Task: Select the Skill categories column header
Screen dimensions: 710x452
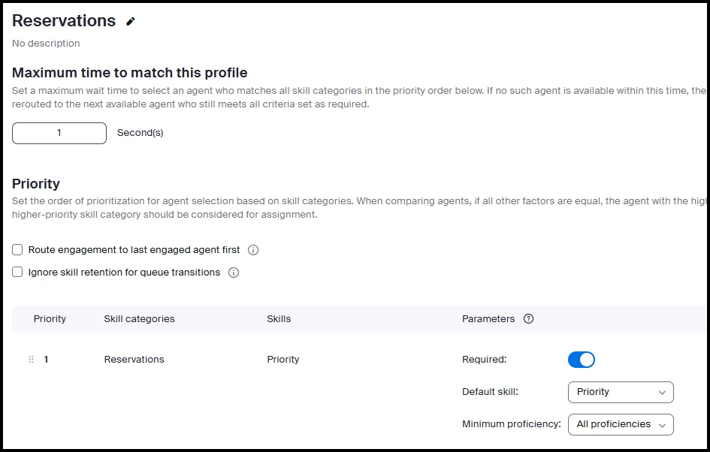Action: click(139, 319)
